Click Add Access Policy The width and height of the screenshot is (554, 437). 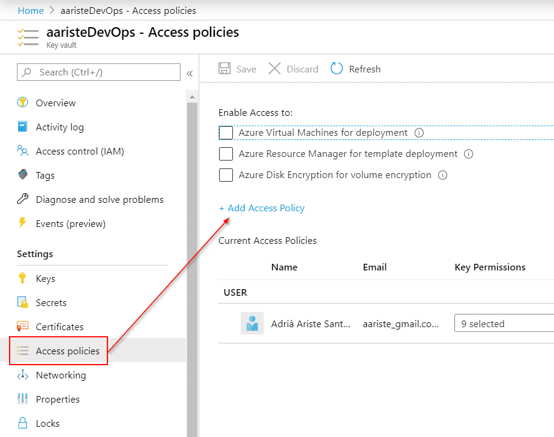click(x=262, y=208)
